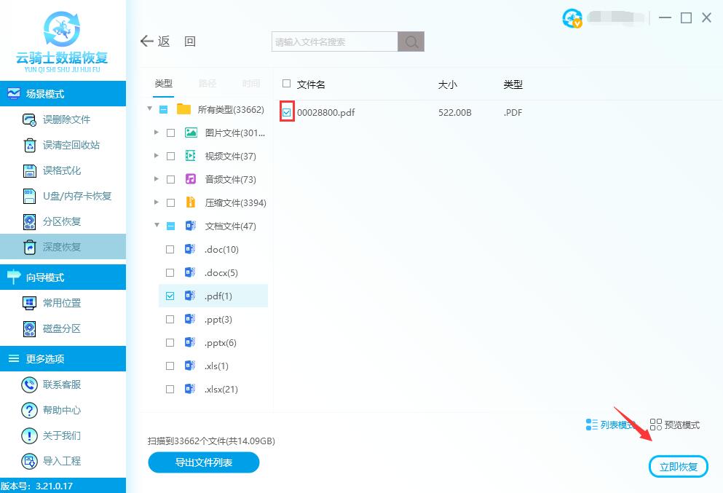Toggle the select-all 文件名 header checkbox
The width and height of the screenshot is (723, 493).
[286, 84]
